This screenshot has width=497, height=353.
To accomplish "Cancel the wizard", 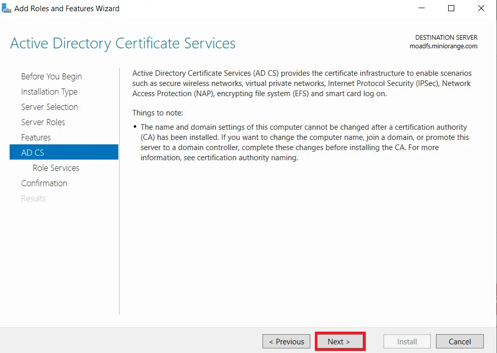I will click(459, 341).
